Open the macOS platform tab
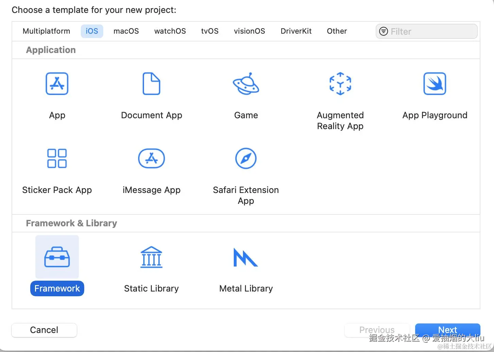Screen dimensions: 494x352 tap(126, 31)
